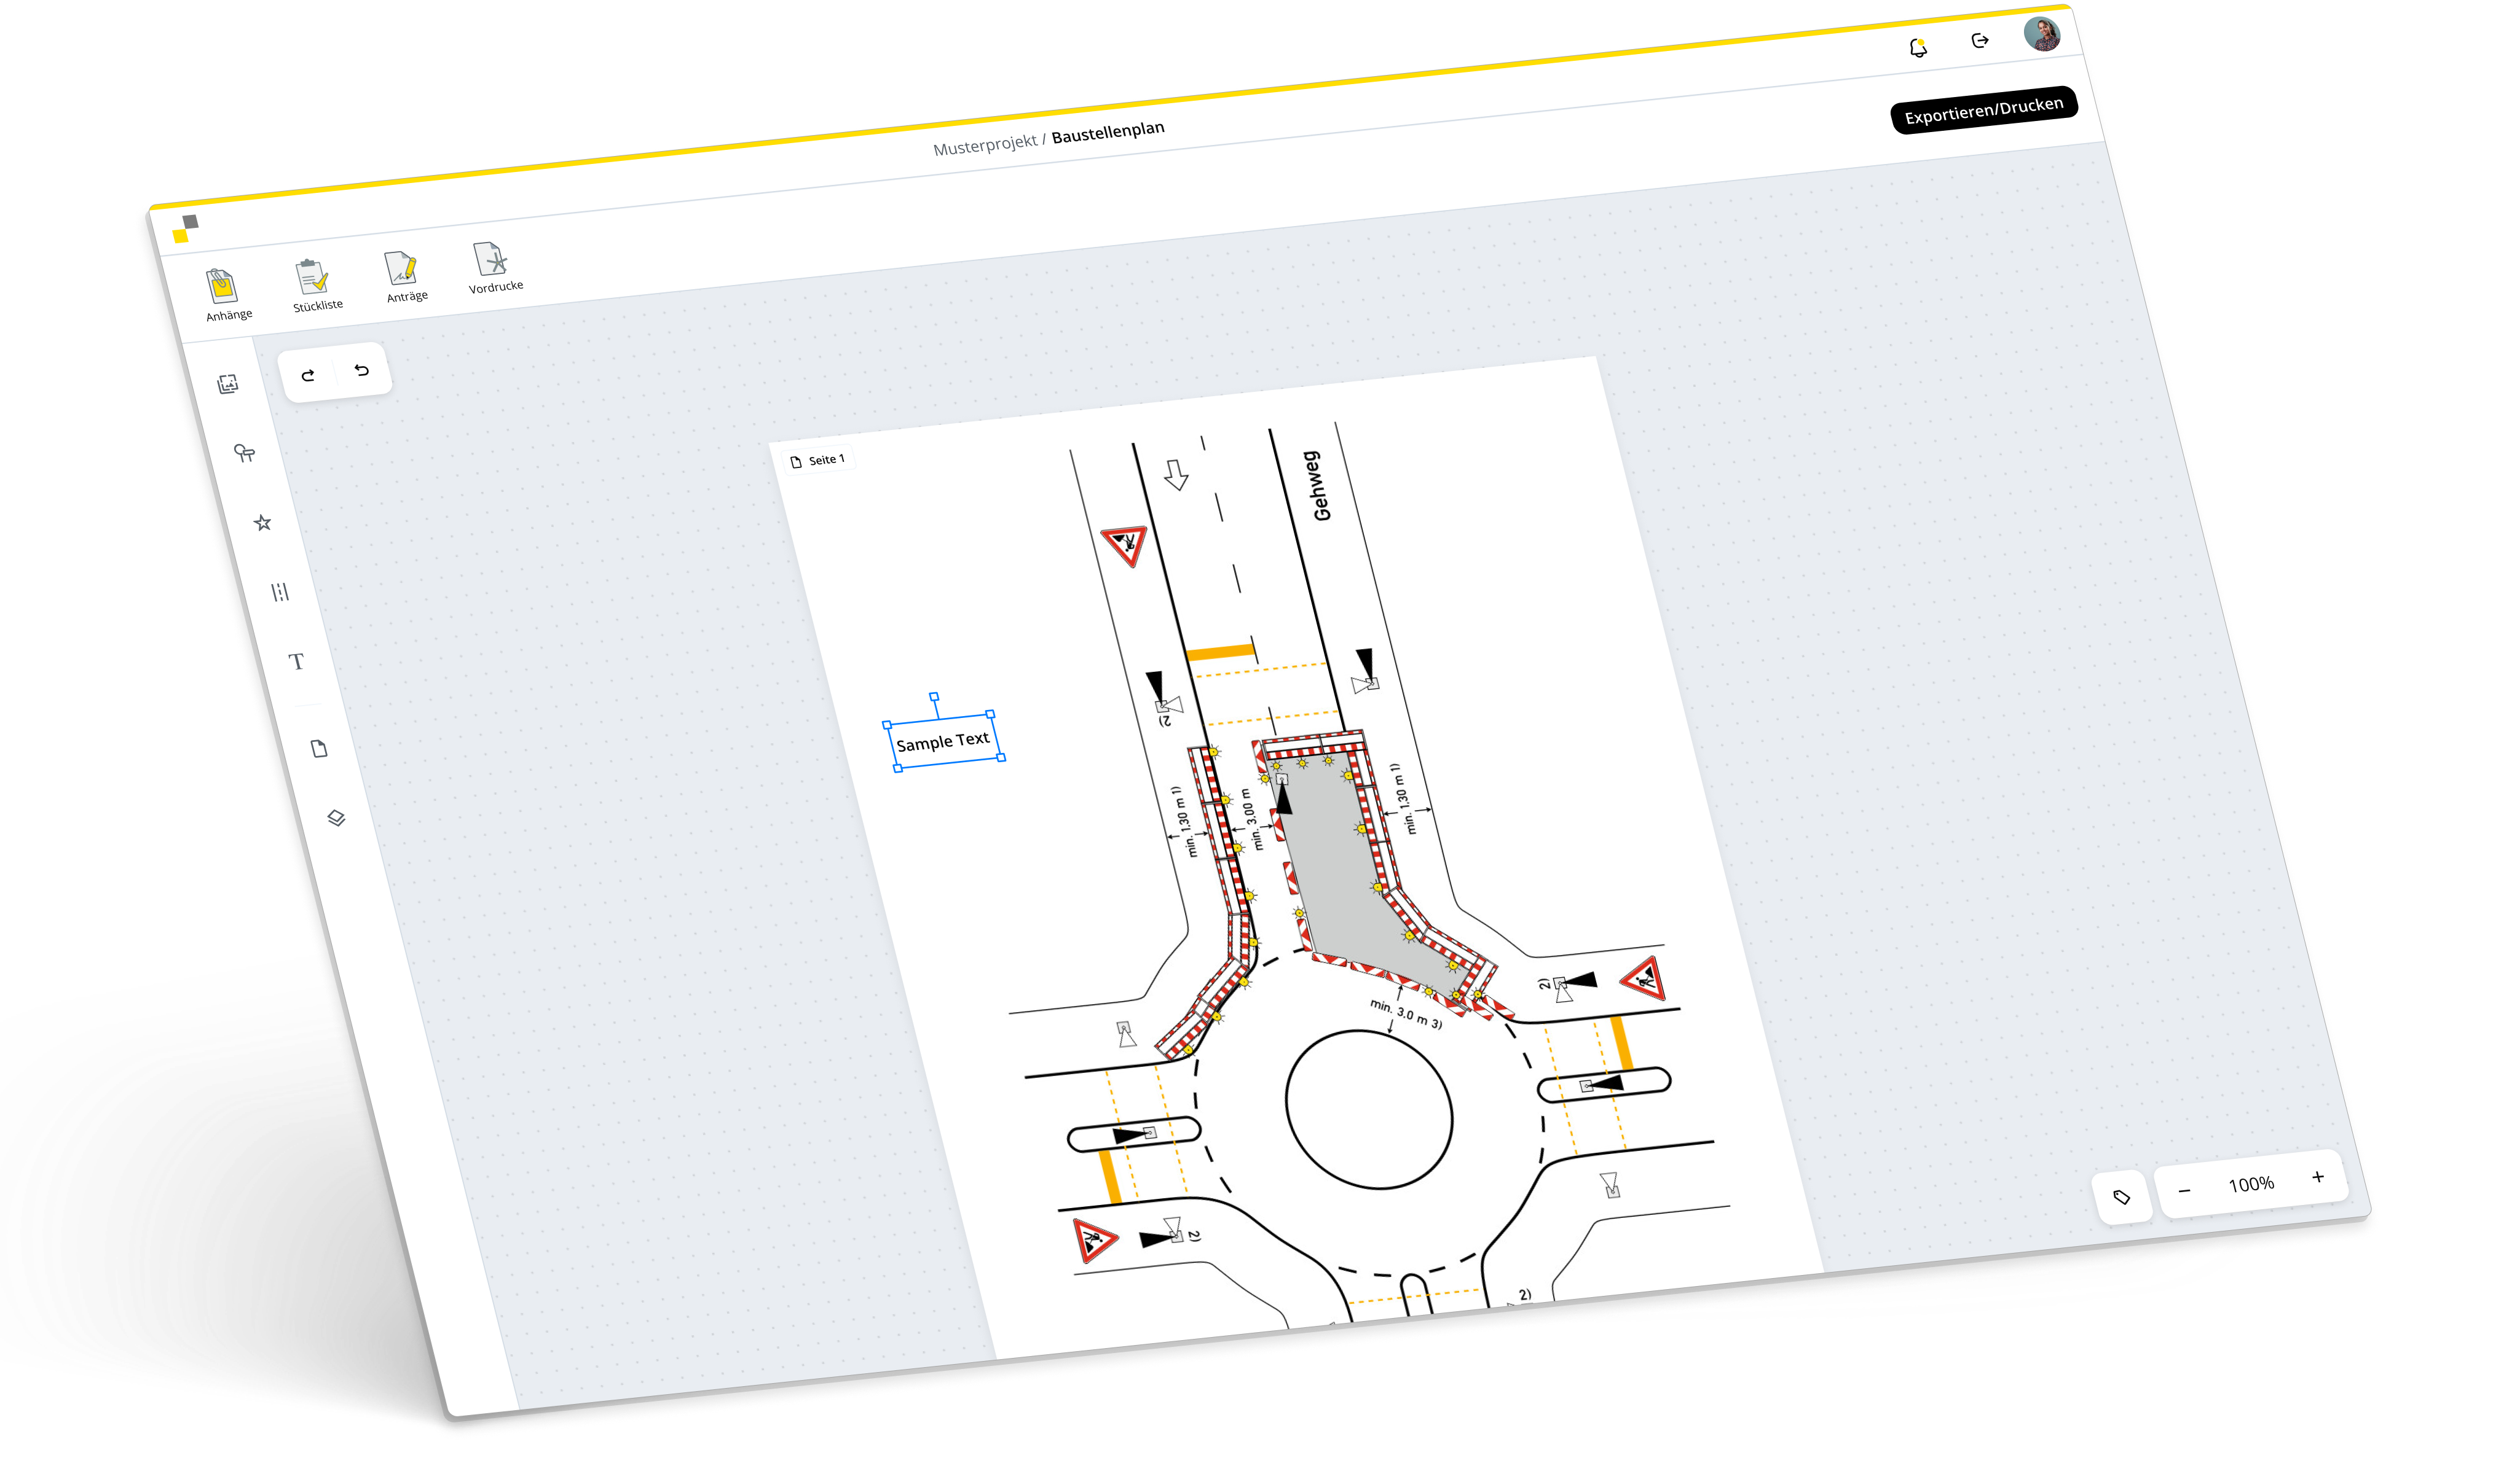Select the traffic signs tool
The height and width of the screenshot is (1474, 2520).
tap(244, 454)
